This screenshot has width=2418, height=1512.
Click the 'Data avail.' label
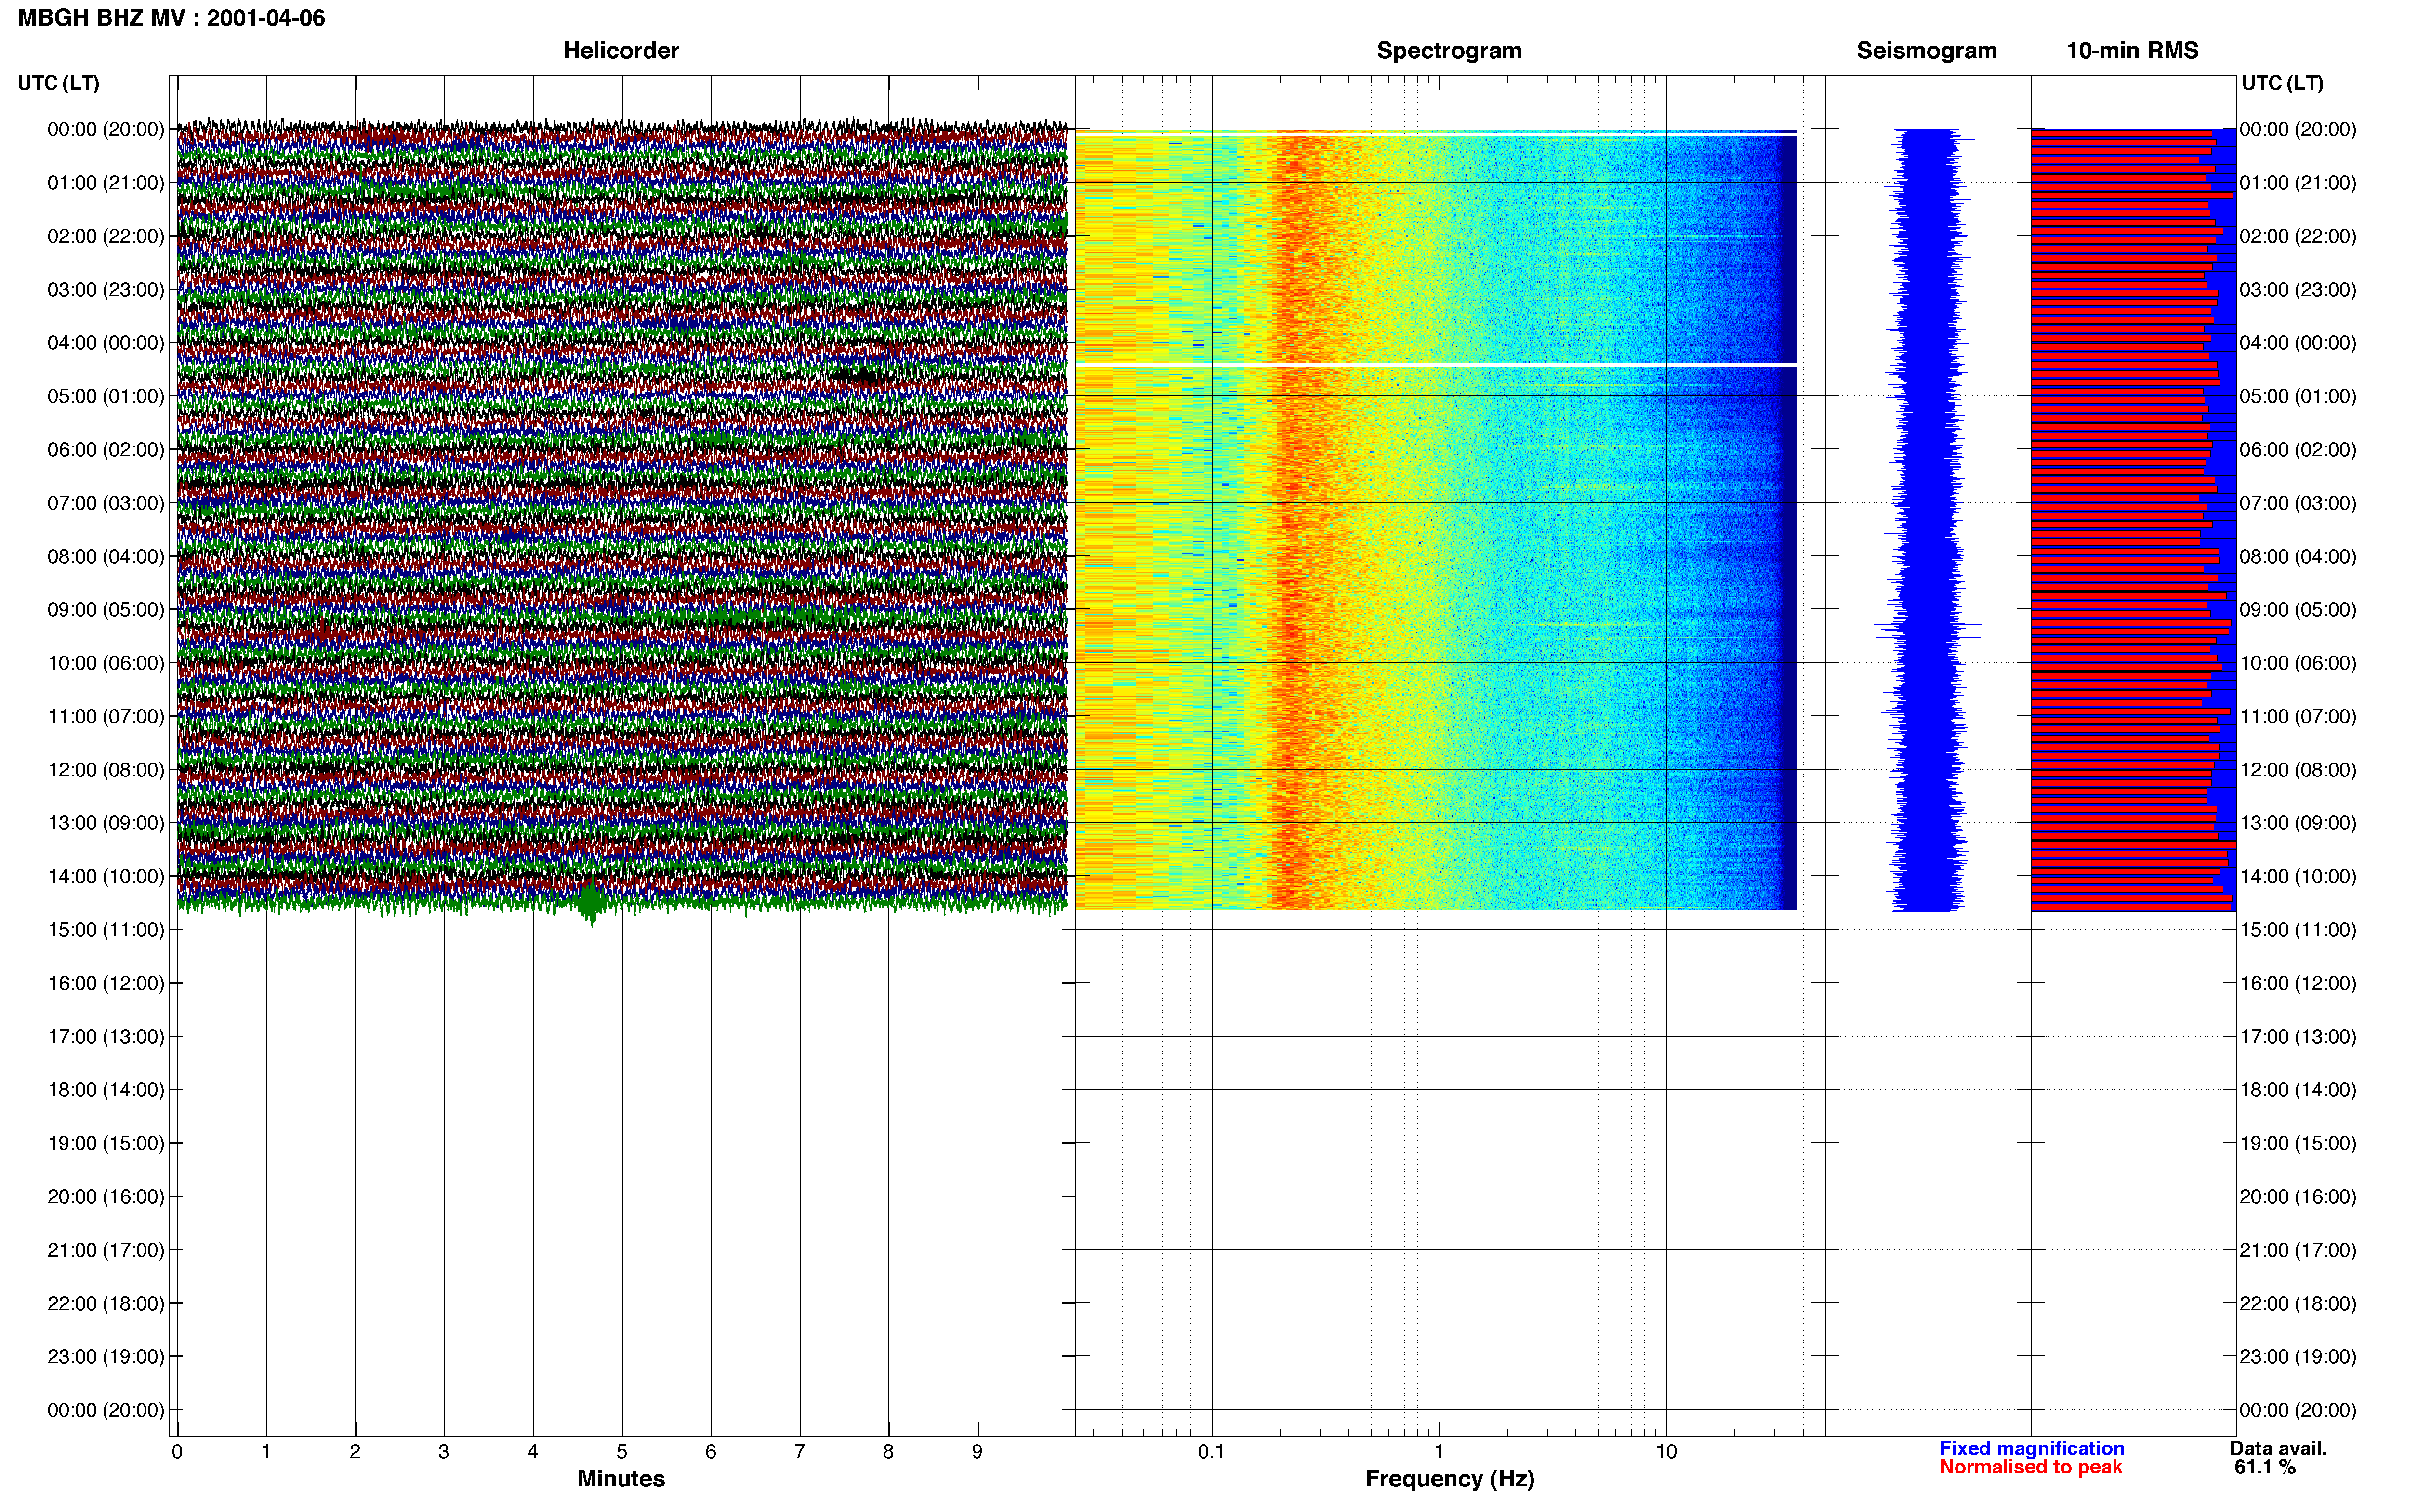[x=2278, y=1448]
